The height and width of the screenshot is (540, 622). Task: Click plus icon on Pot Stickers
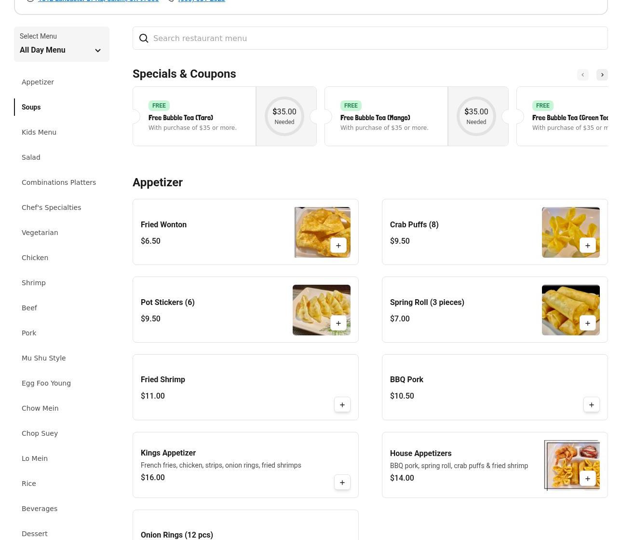tap(338, 323)
